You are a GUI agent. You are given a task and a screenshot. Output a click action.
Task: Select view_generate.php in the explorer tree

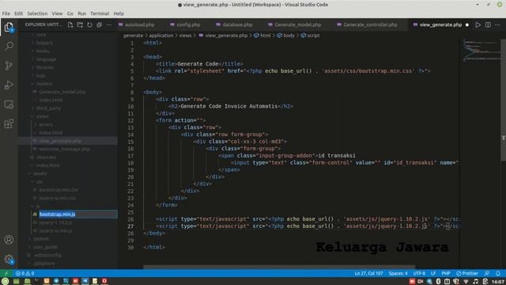click(x=60, y=141)
